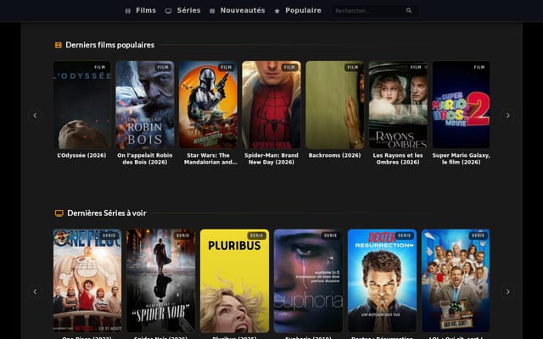Image resolution: width=543 pixels, height=339 pixels.
Task: Click film icon beside Derniers films populaires
Action: point(59,45)
